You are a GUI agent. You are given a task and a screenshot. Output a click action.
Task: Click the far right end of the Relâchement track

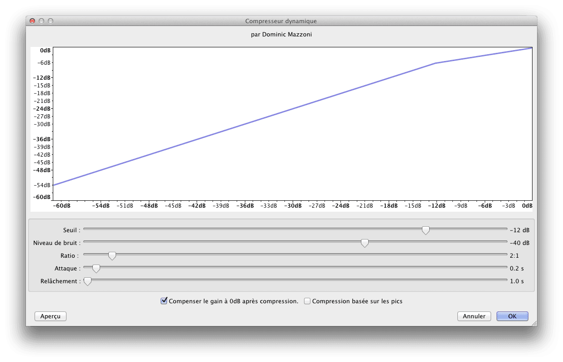(x=505, y=280)
